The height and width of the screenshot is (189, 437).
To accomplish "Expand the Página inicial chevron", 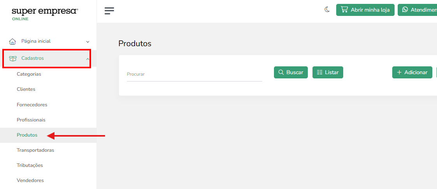I will point(88,42).
